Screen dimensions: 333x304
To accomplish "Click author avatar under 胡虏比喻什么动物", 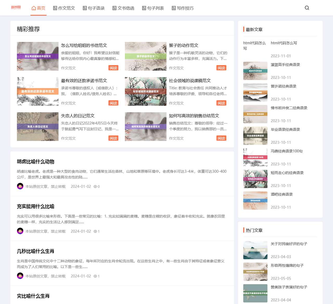I will [20, 186].
